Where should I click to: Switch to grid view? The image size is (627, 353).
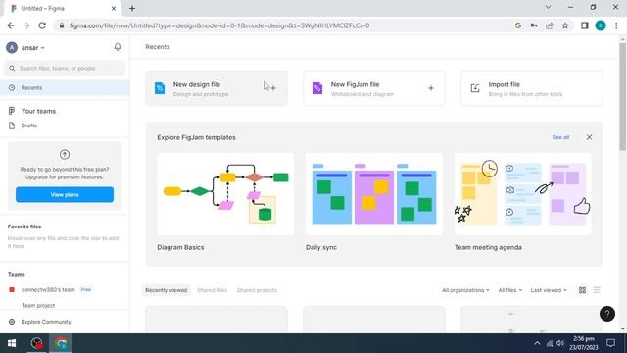coord(582,290)
